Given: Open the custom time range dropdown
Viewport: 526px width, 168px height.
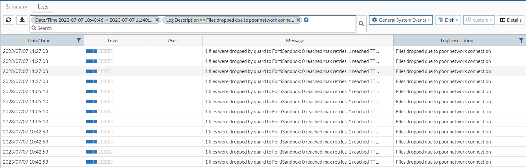Looking at the screenshot, I should (x=479, y=20).
